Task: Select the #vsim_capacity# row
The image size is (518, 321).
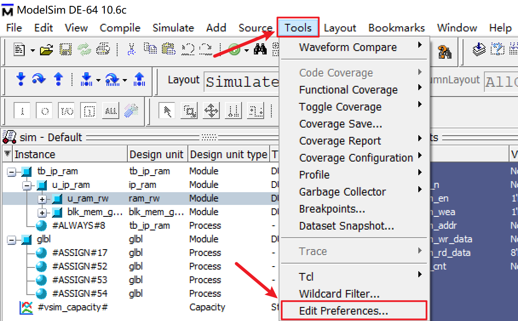Action: [140, 307]
